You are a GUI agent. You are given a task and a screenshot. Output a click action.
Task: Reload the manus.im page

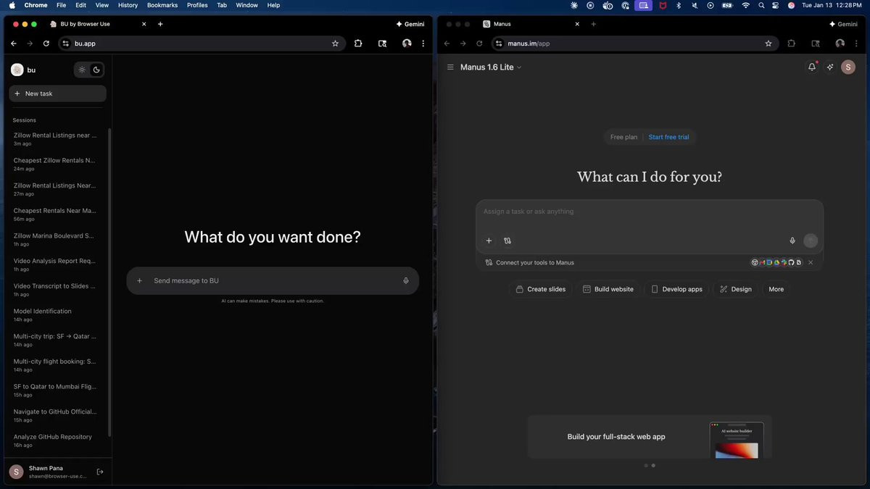[479, 43]
